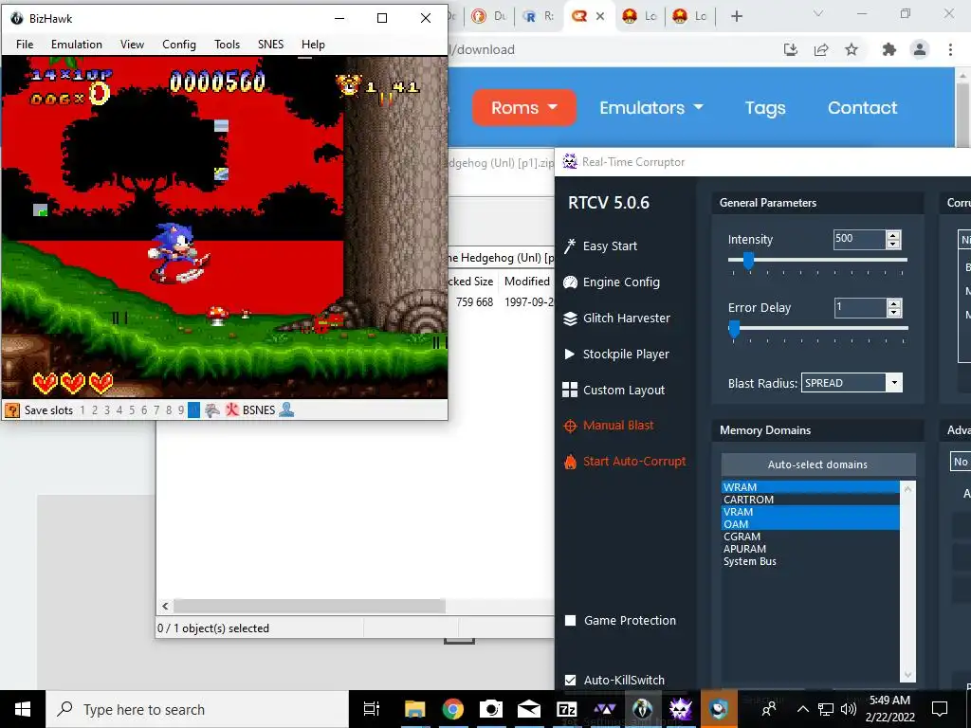Screen dimensions: 971x728
Task: Select CGRAM memory domain
Action: 810,537
